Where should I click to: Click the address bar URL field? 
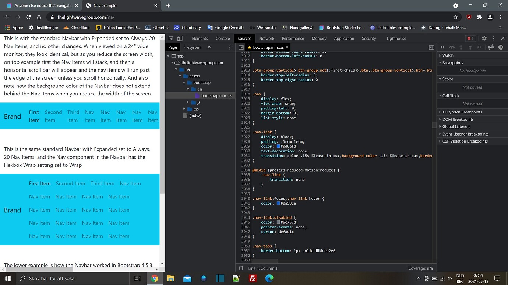[x=250, y=17]
